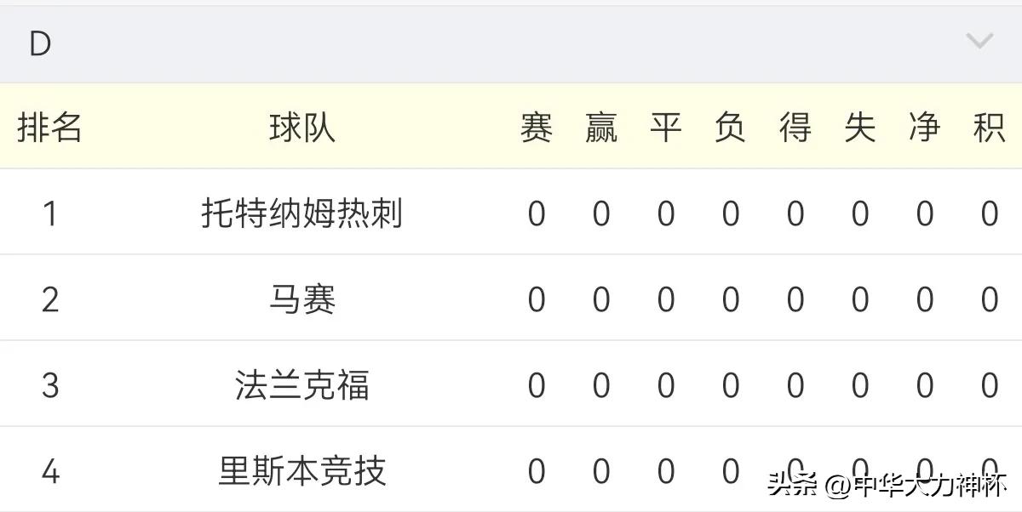This screenshot has height=512, width=1022.
Task: Click the 赢 wins column header
Action: (x=601, y=126)
